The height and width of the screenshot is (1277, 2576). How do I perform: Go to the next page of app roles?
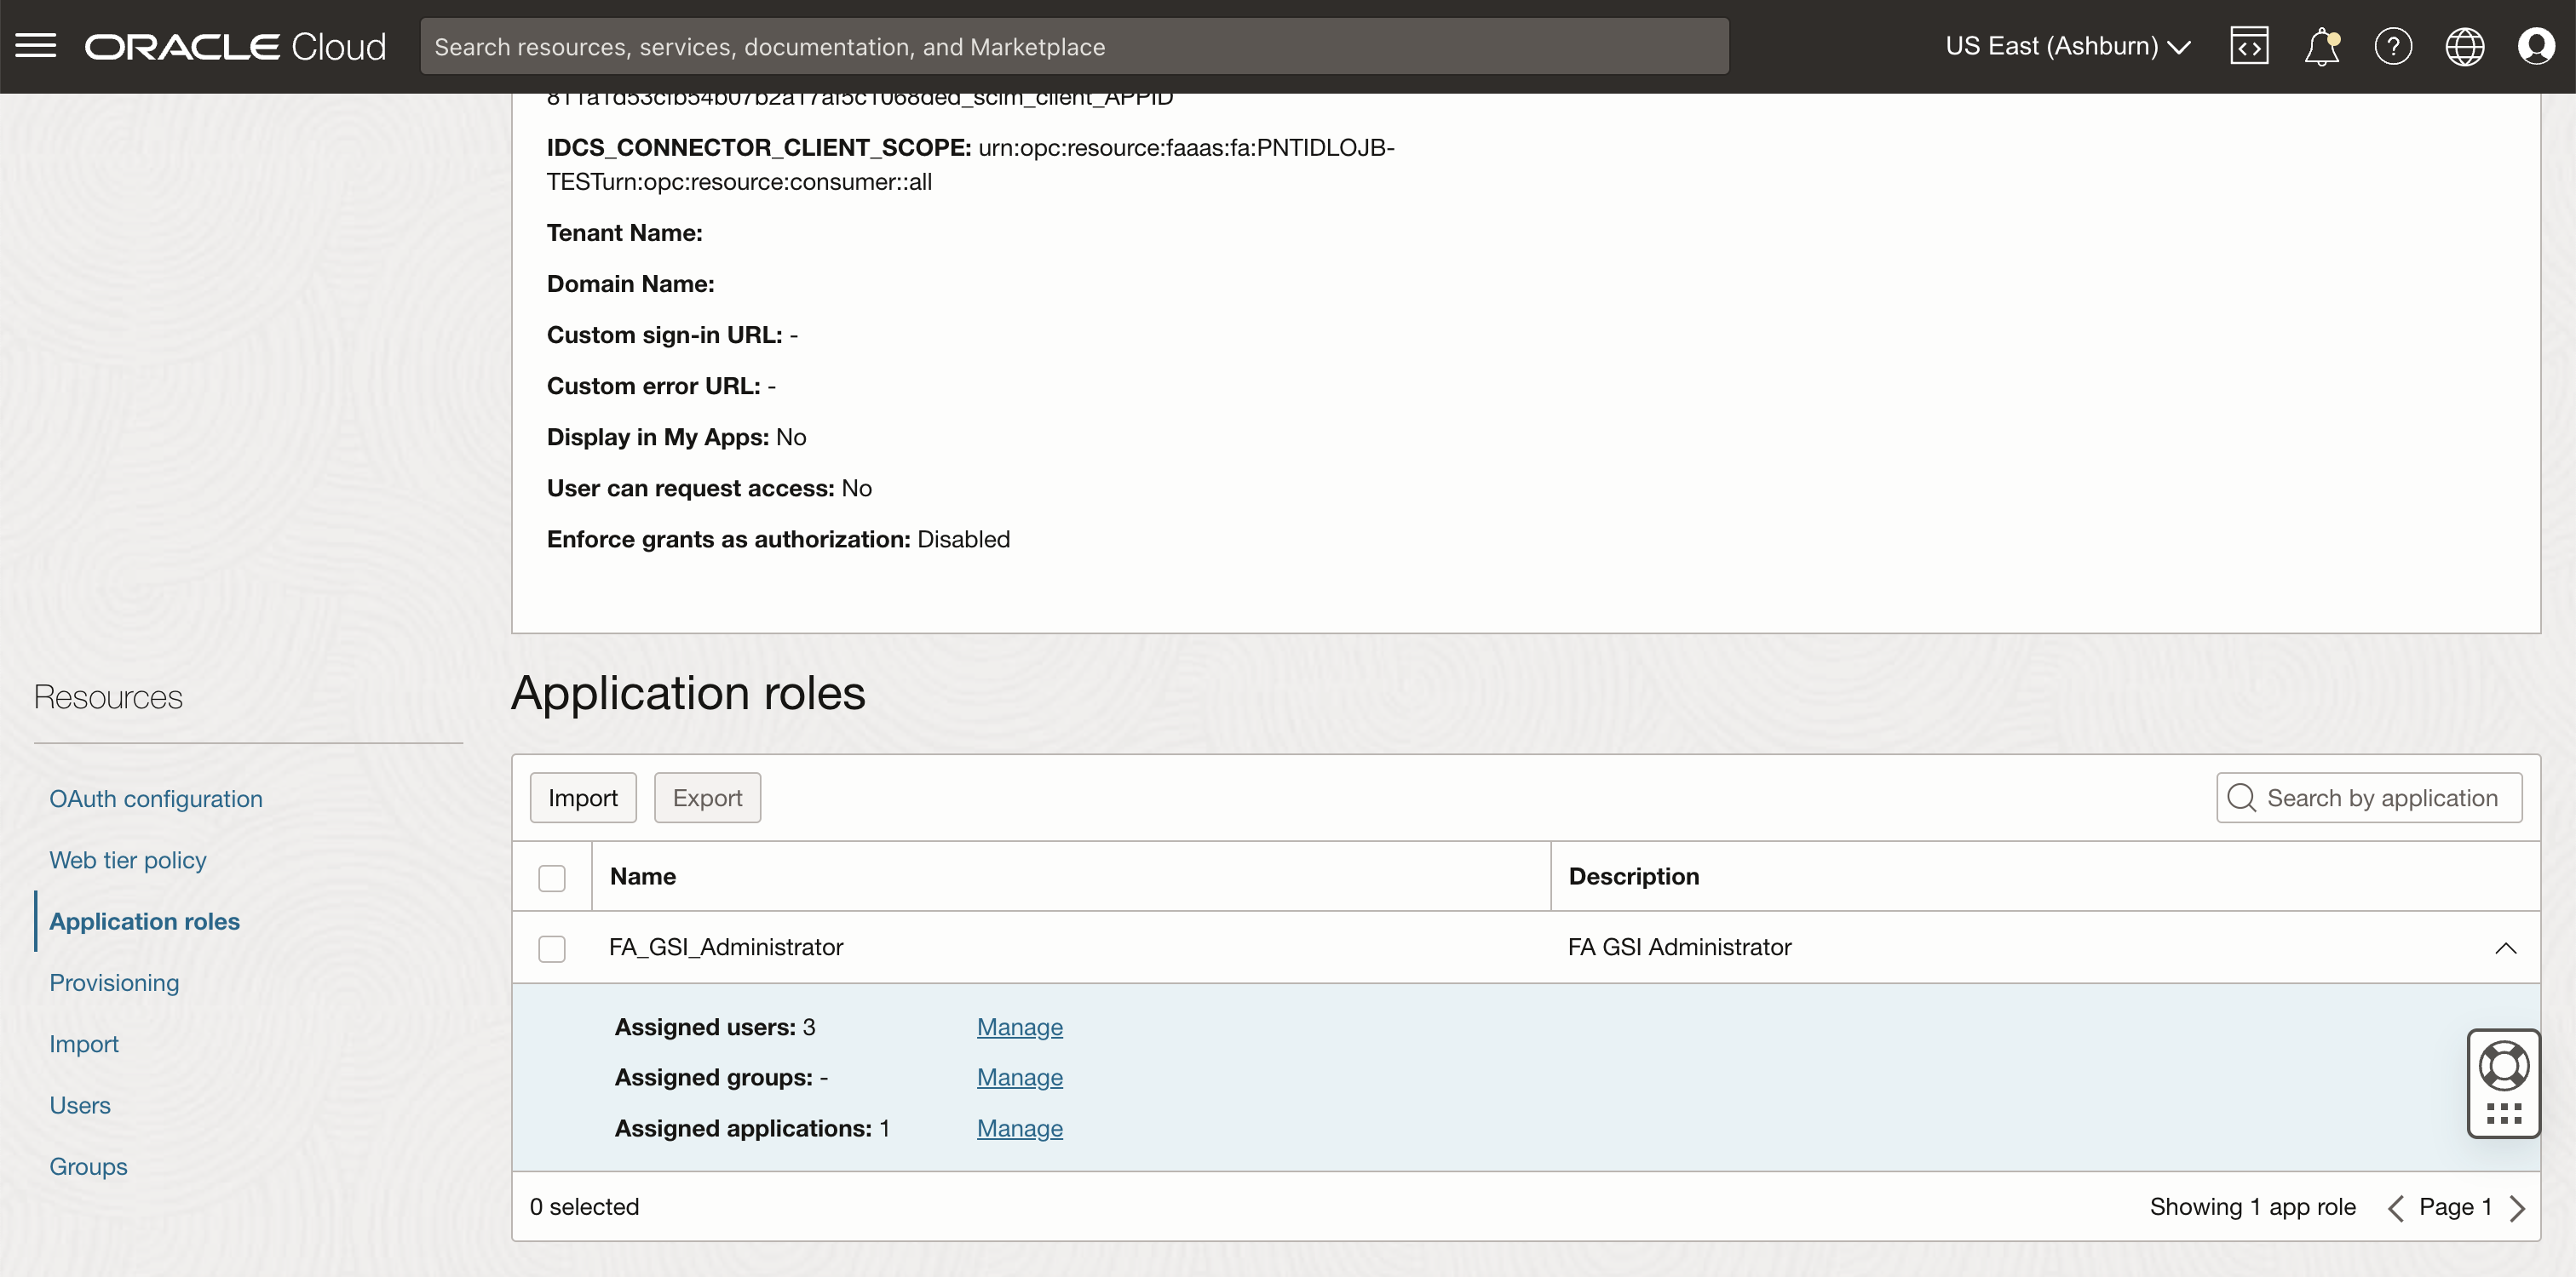[x=2520, y=1207]
